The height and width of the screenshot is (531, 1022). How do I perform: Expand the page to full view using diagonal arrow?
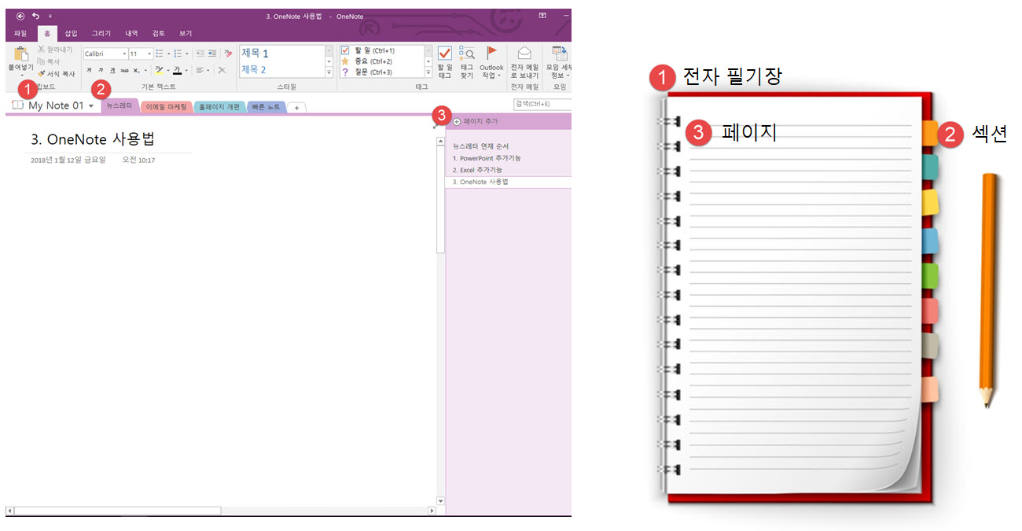click(x=435, y=124)
